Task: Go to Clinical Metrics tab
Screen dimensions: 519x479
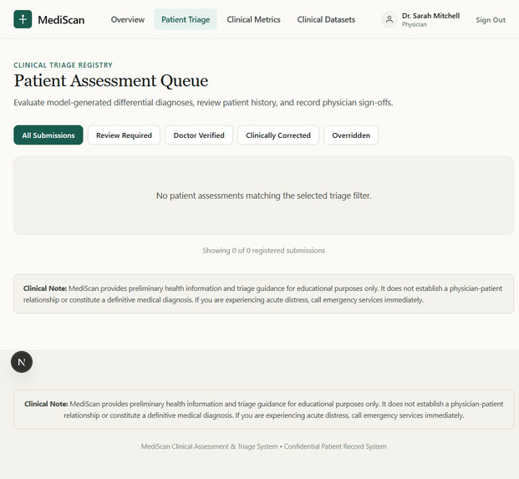Action: 253,19
